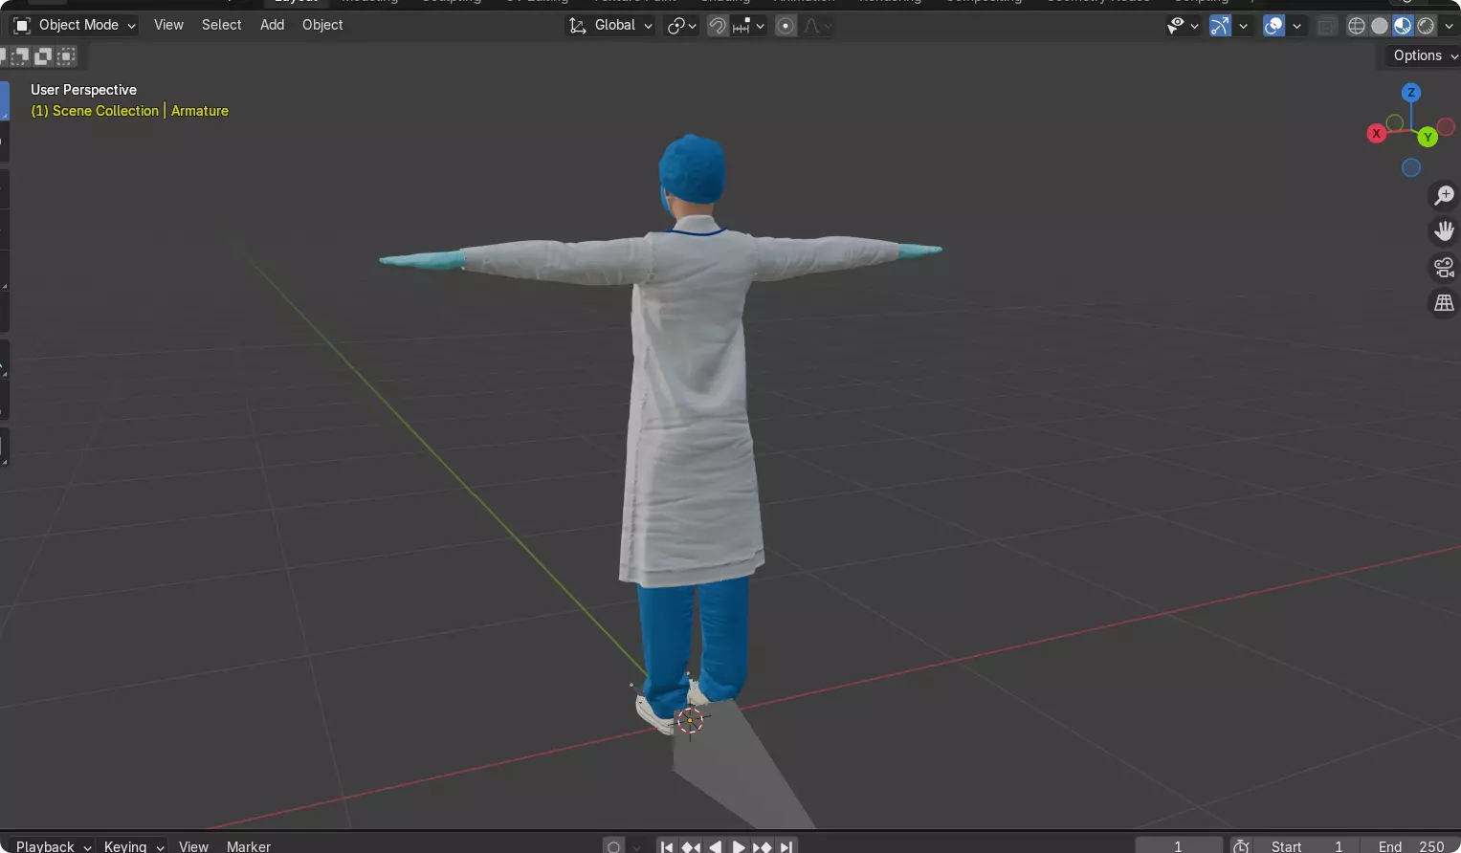Click the snap increment icon

[742, 26]
